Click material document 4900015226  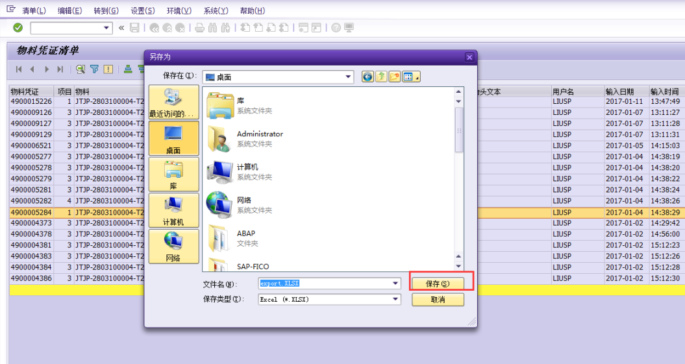tap(31, 101)
